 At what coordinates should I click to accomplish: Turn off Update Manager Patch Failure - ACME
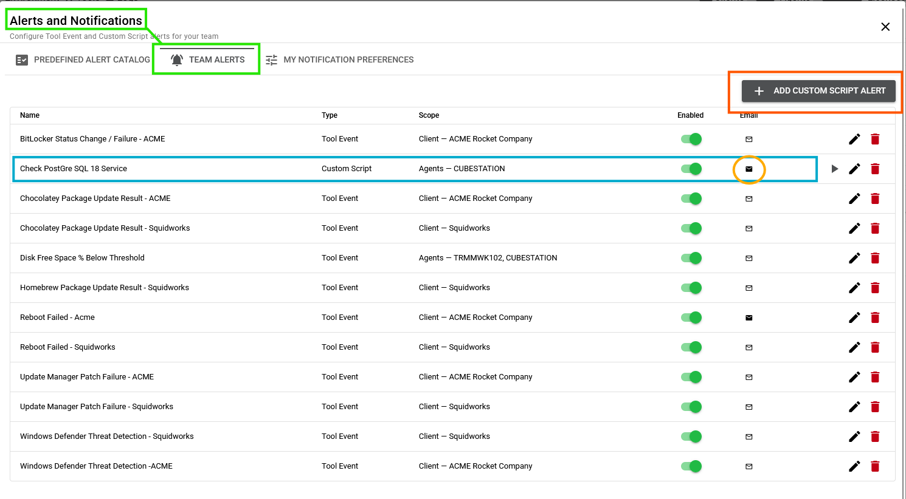pos(691,377)
